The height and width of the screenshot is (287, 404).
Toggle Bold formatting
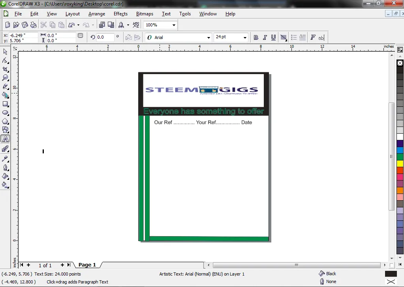click(256, 37)
